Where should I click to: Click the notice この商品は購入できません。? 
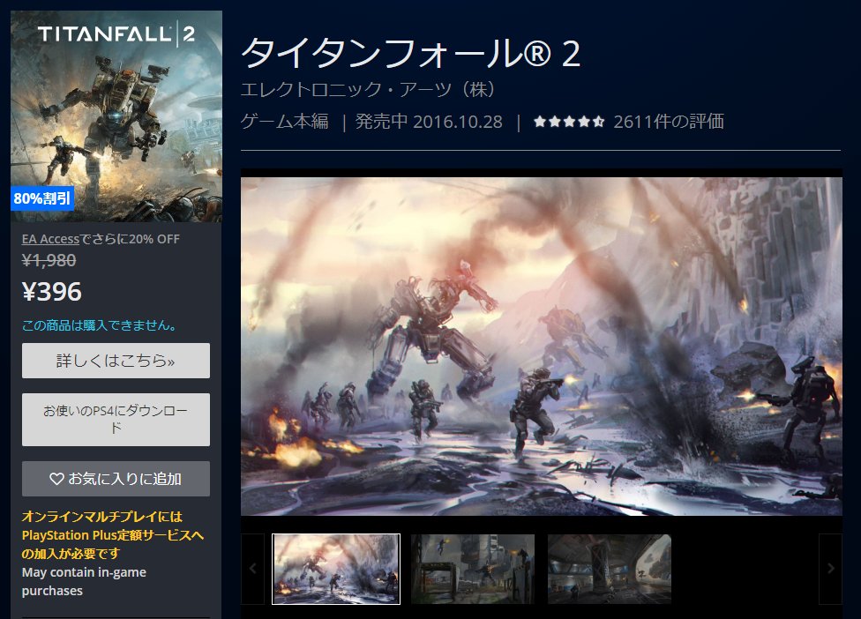coord(100,325)
